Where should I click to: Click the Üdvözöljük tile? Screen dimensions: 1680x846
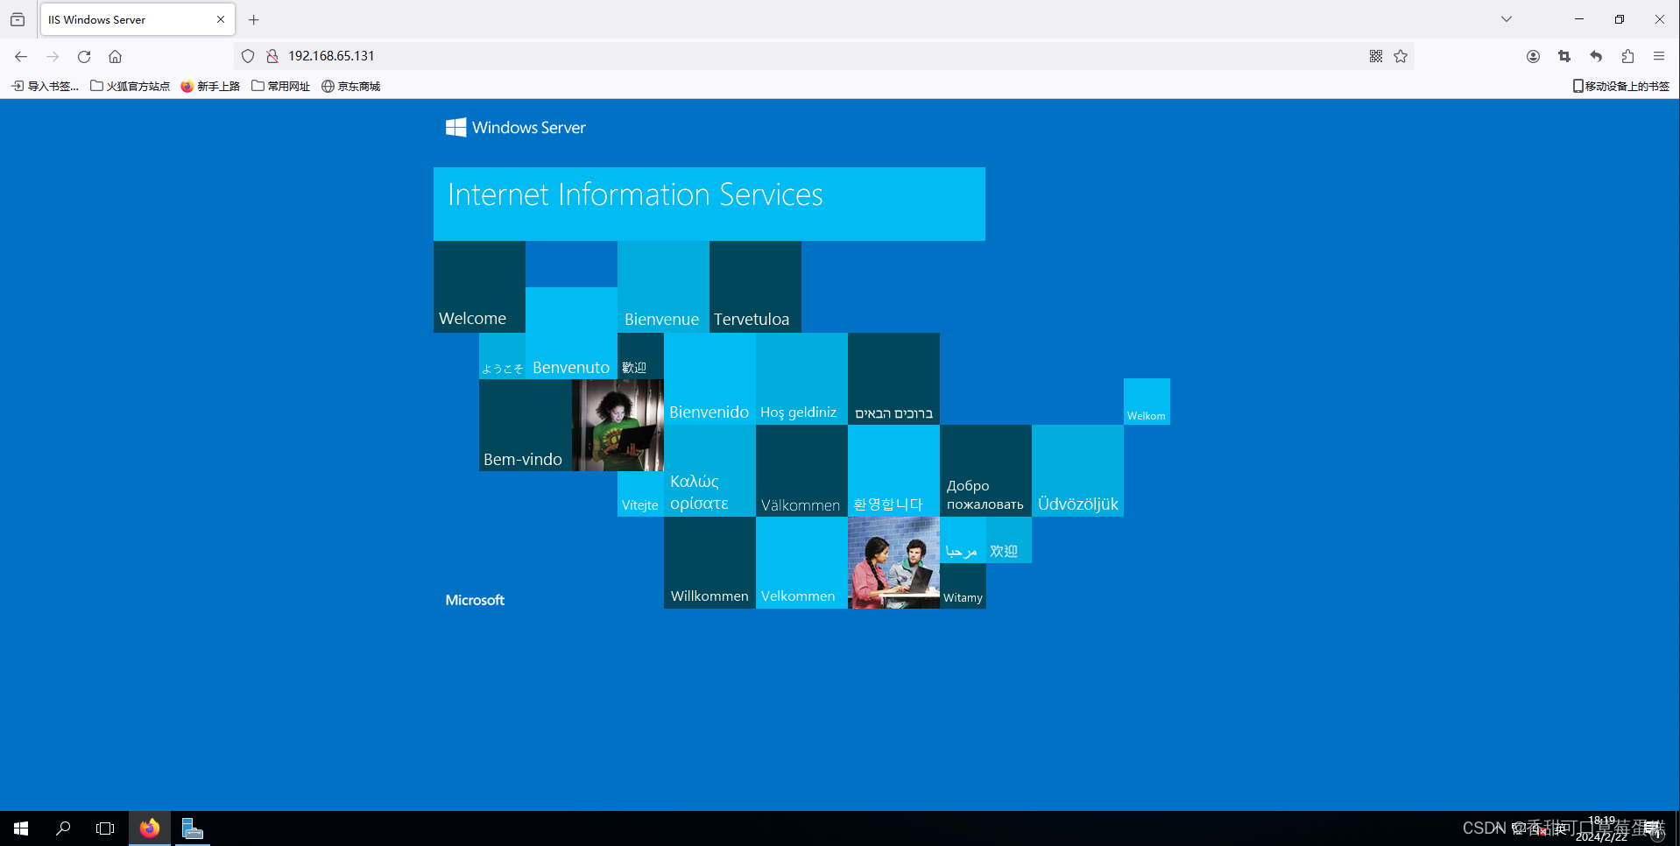tap(1077, 471)
